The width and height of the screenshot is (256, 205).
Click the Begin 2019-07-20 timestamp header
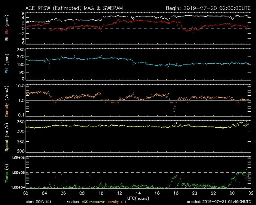tap(208, 8)
